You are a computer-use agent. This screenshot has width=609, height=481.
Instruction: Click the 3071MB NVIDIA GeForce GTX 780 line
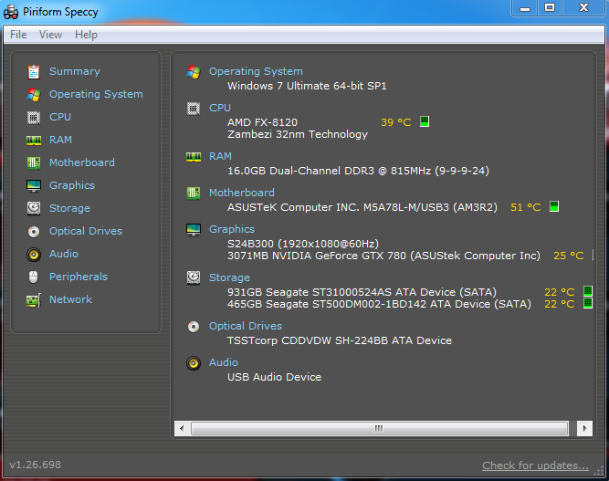(x=383, y=256)
